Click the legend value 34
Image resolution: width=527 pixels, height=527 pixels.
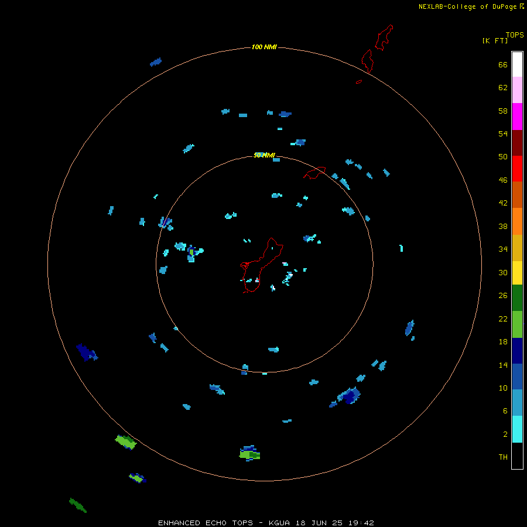[x=503, y=249]
